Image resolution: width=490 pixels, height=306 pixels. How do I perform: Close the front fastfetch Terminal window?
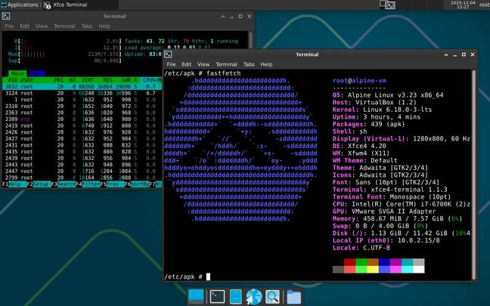pyautogui.click(x=473, y=54)
